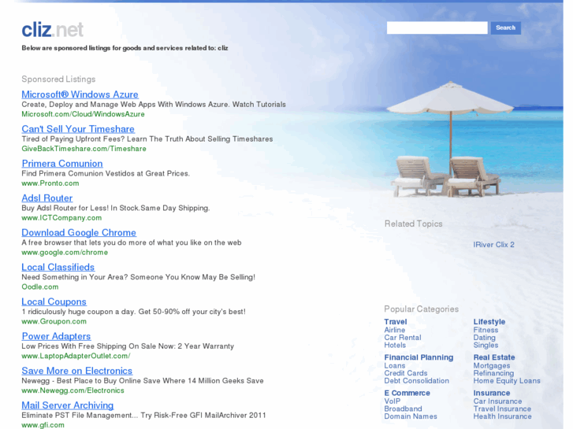
Task: Open the cliz.net logo
Action: (53, 30)
